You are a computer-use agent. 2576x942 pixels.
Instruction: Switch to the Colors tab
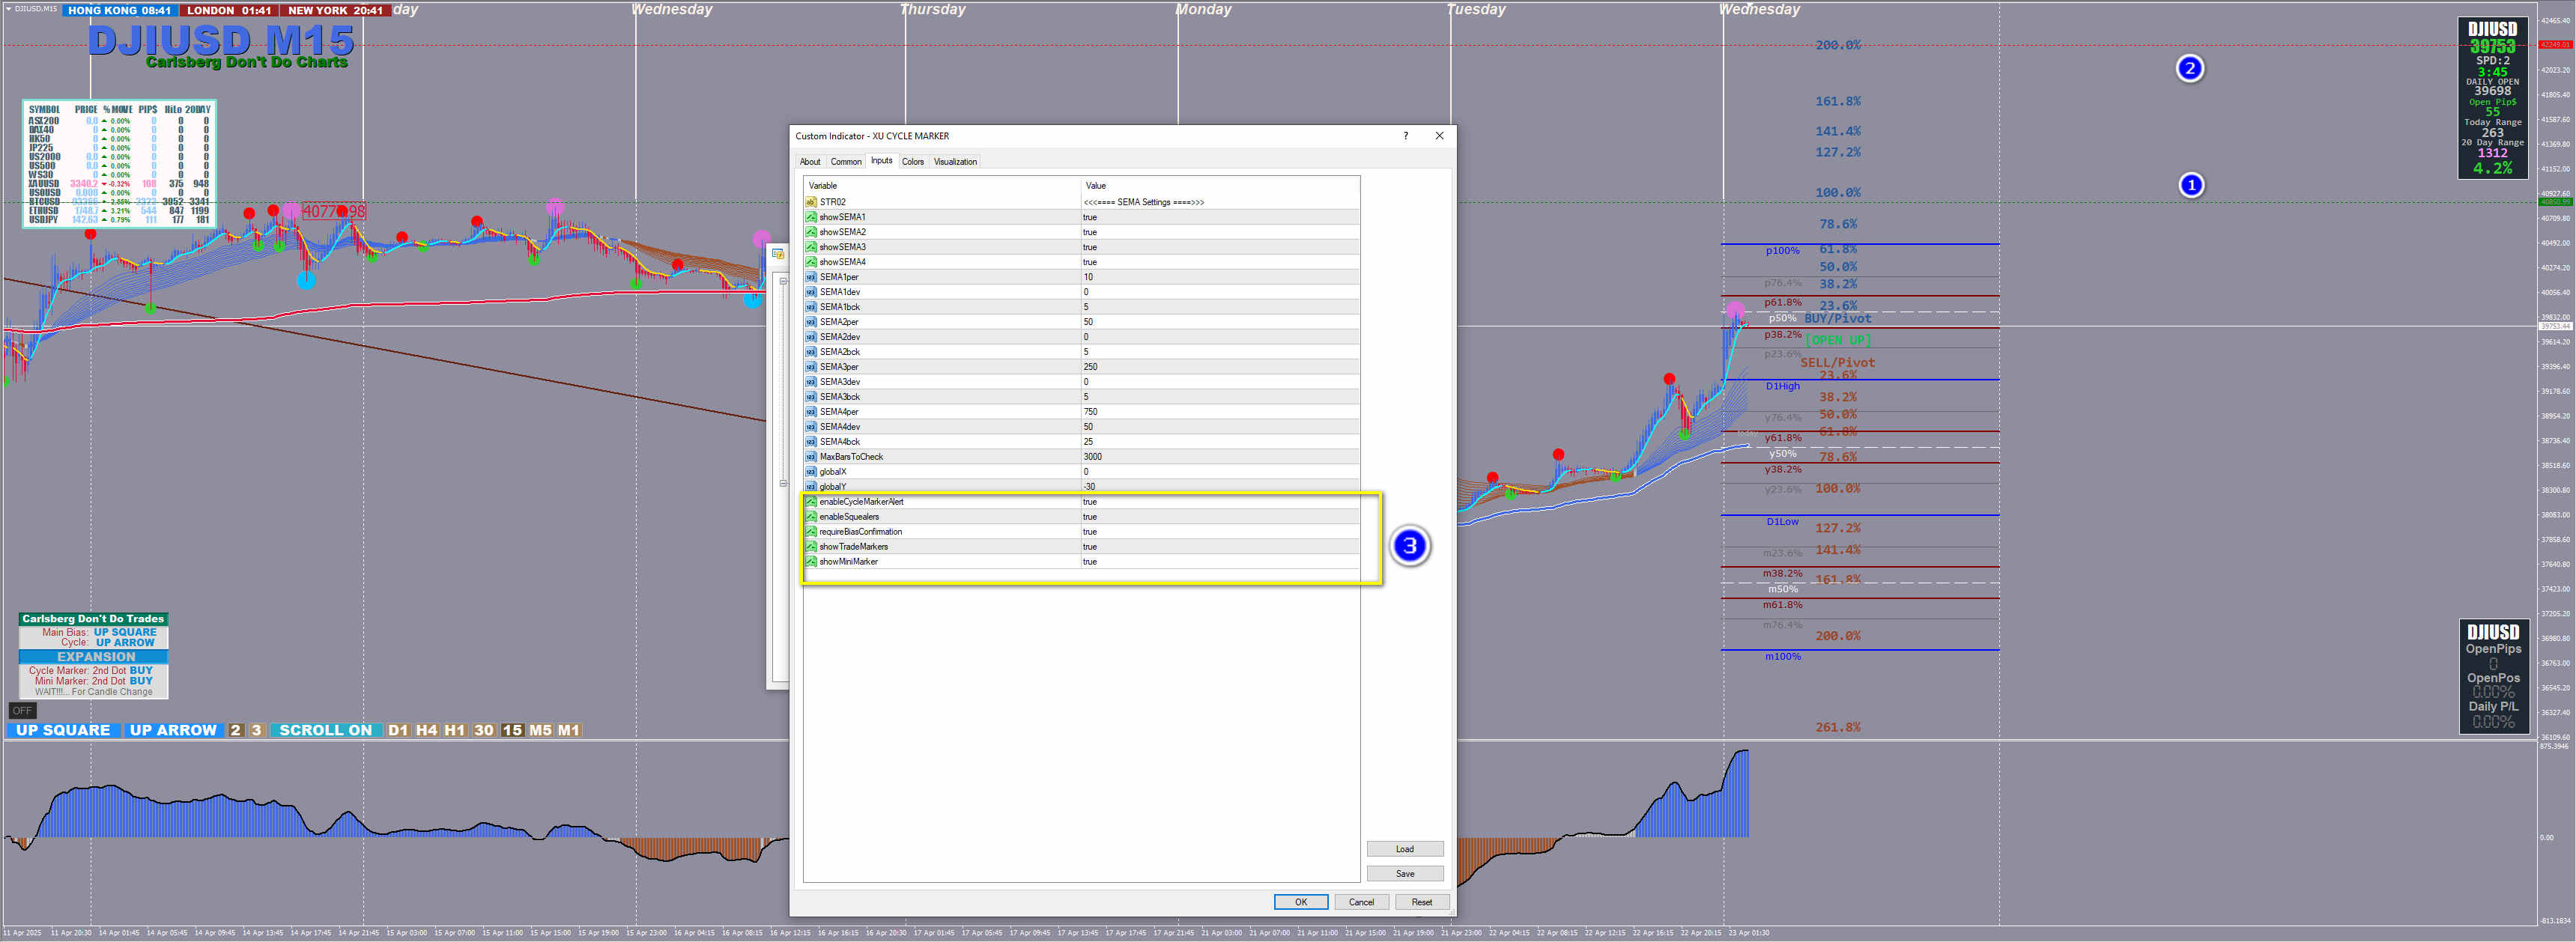click(912, 162)
